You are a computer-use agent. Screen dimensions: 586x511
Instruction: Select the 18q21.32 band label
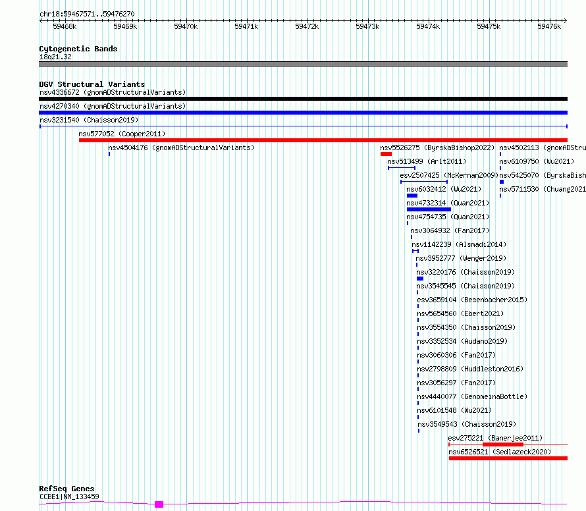click(55, 57)
